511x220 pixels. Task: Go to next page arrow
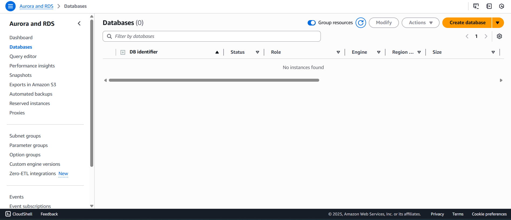[486, 36]
